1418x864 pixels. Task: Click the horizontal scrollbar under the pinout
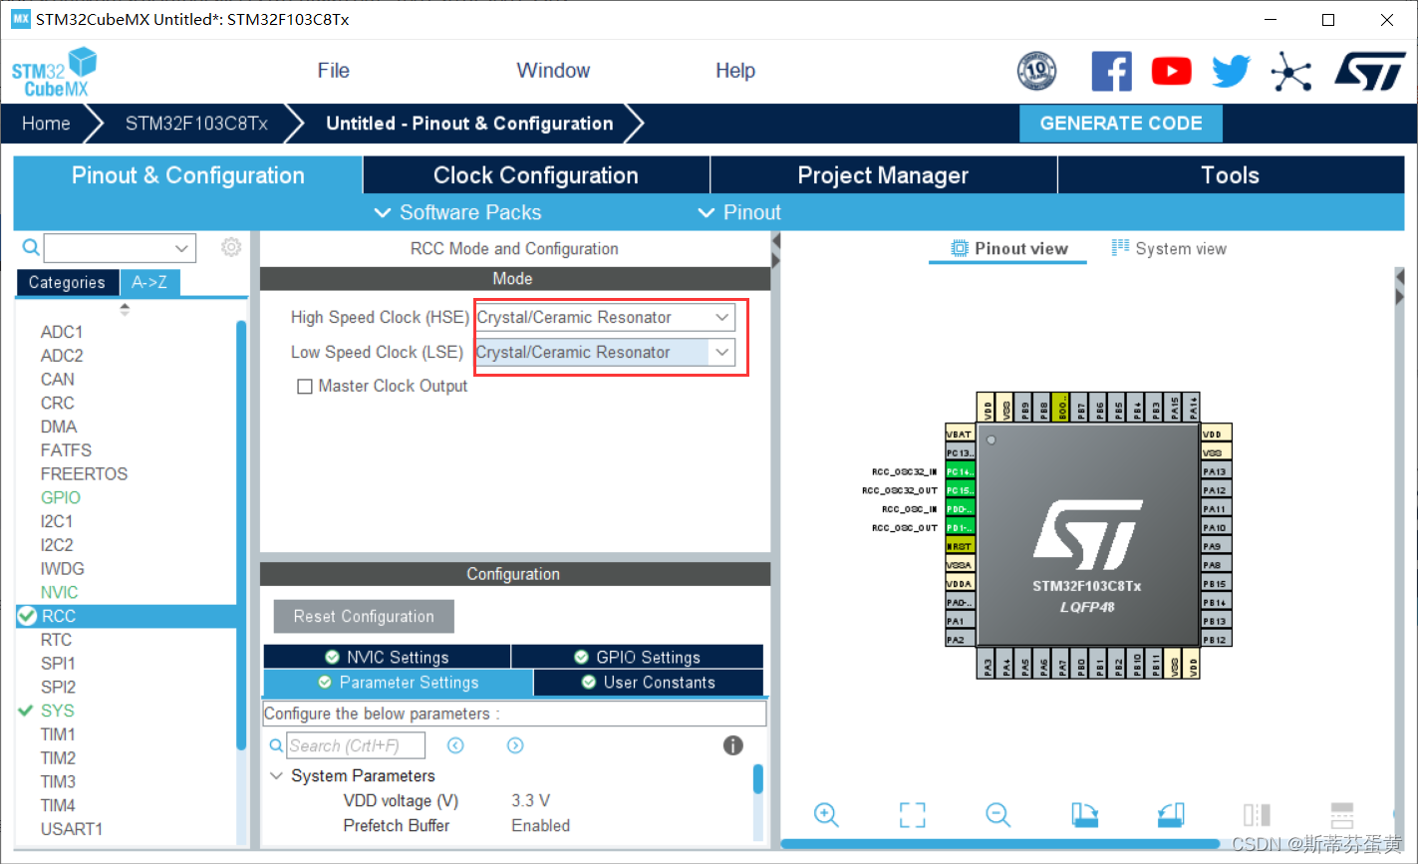(x=999, y=843)
